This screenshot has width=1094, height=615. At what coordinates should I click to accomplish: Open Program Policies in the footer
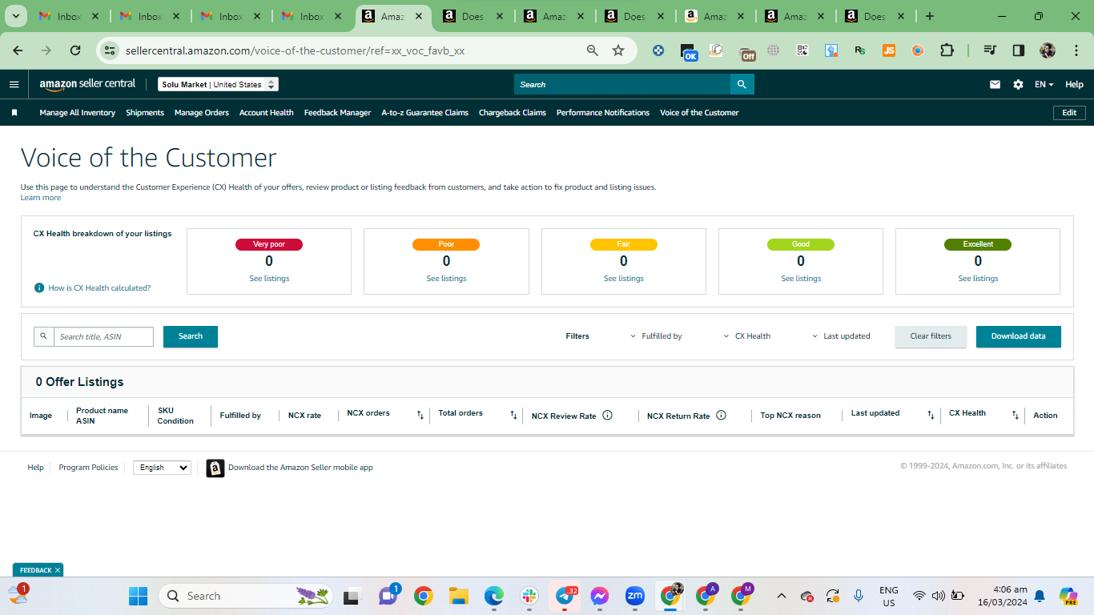coord(88,468)
